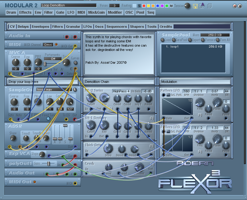Click the Thick Drive module's Drive knob
Screen dimensions: 247x200
(108, 148)
